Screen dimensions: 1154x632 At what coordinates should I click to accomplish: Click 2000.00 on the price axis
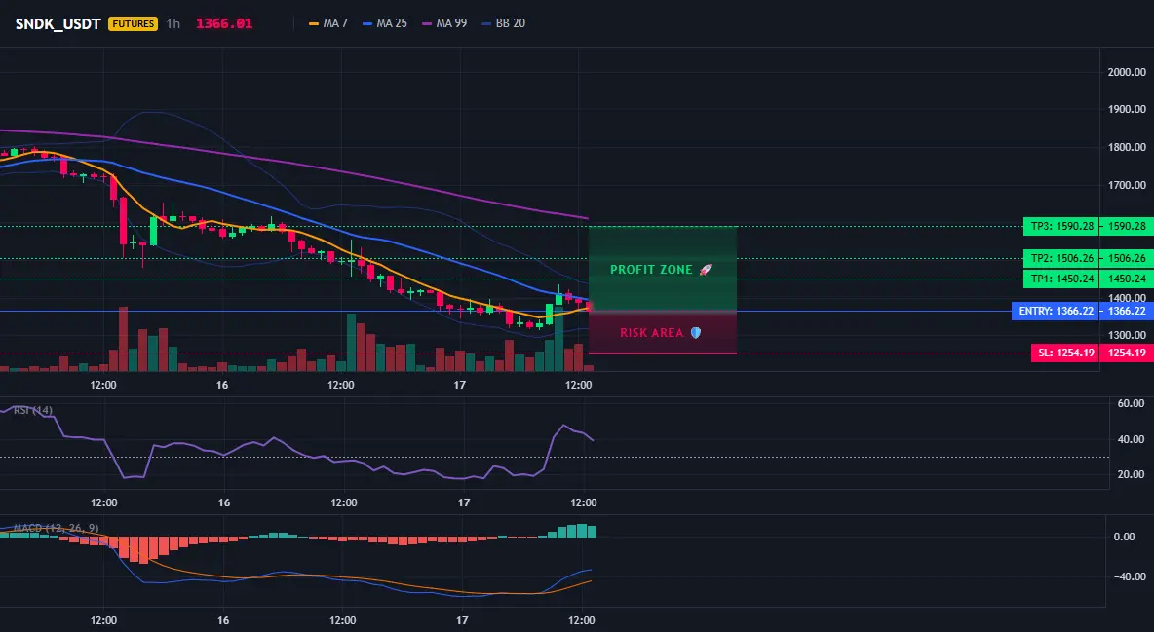1126,72
